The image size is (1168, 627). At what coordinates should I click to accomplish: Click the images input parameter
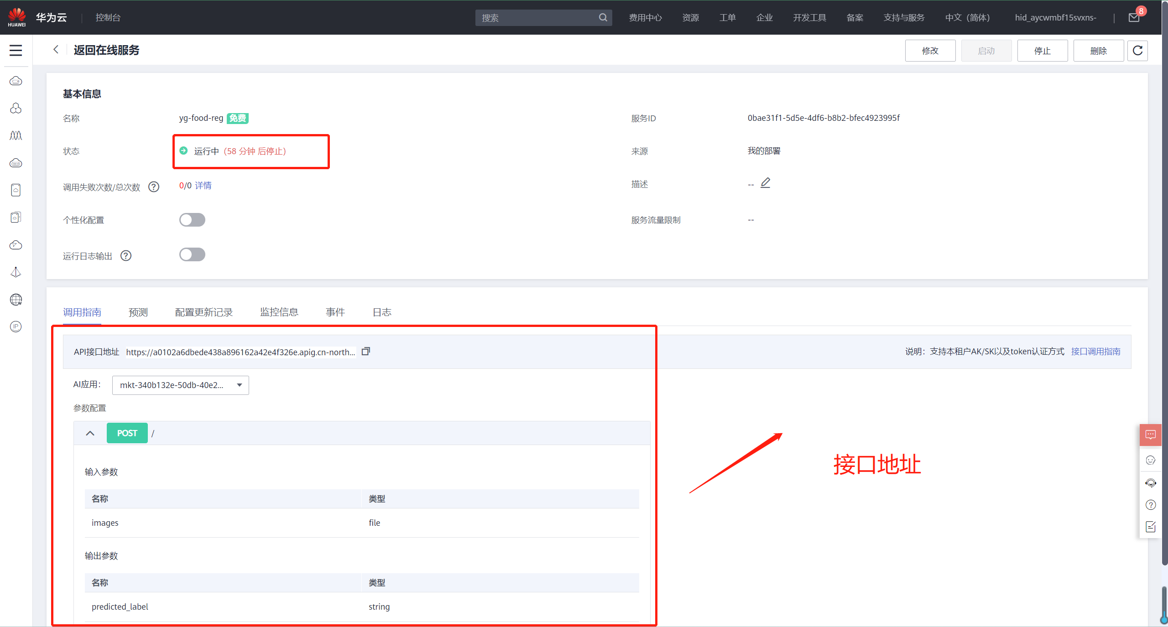click(105, 523)
